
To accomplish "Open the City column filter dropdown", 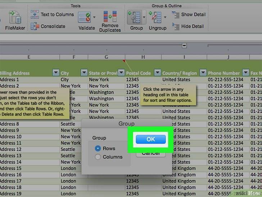I will [x=83, y=73].
